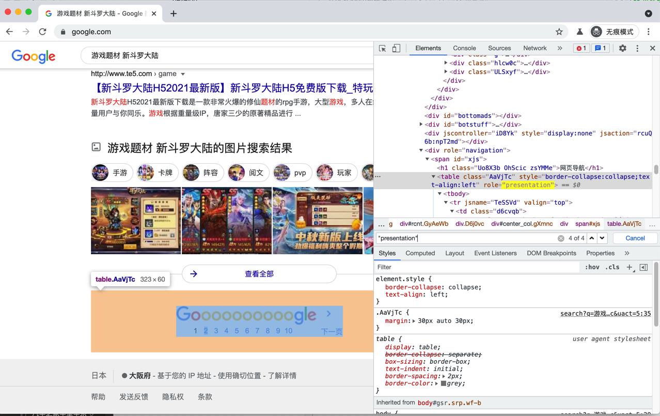
Task: Toggle the device toolbar icon
Action: 396,48
